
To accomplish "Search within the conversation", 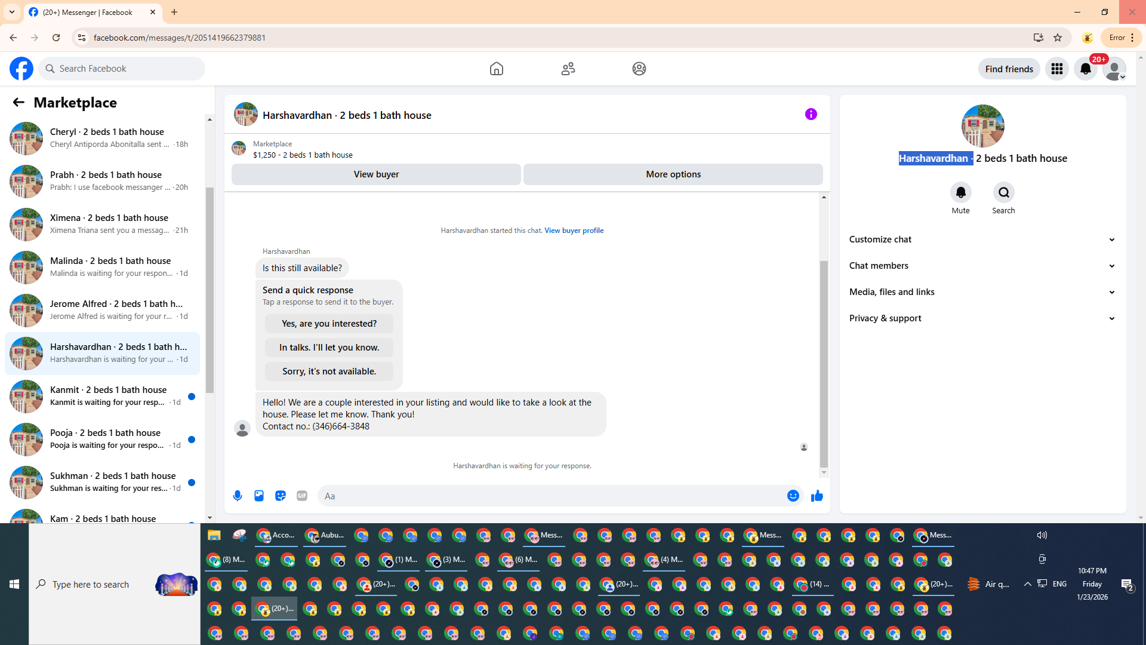I will click(1003, 192).
